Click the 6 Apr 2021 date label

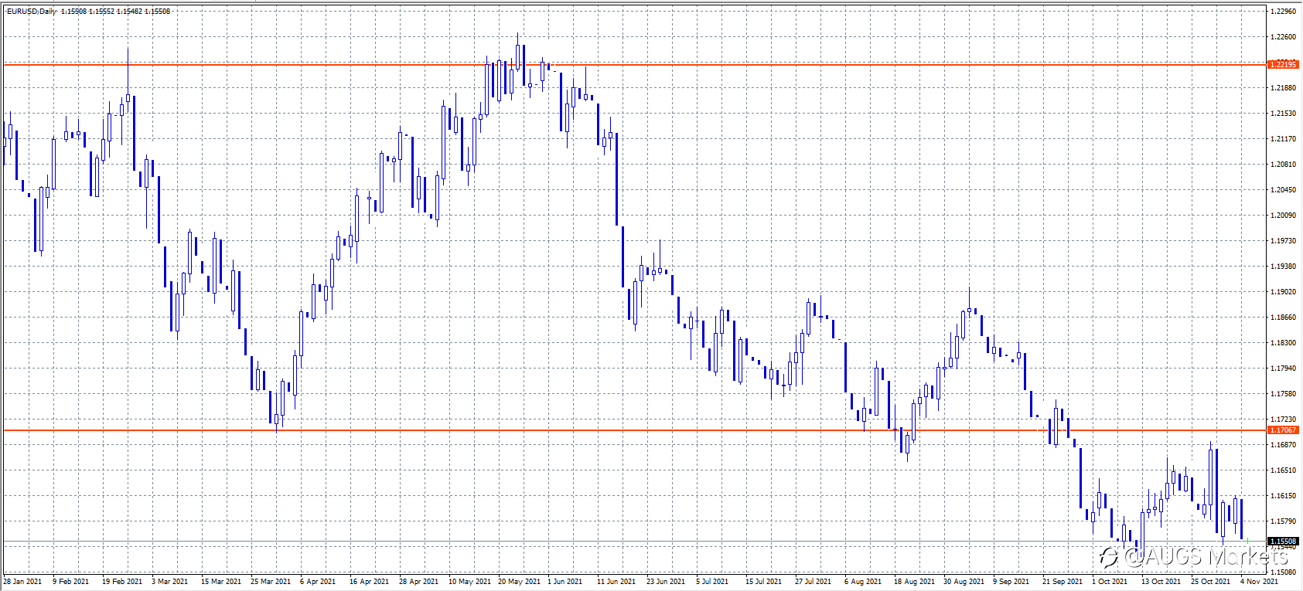(318, 581)
